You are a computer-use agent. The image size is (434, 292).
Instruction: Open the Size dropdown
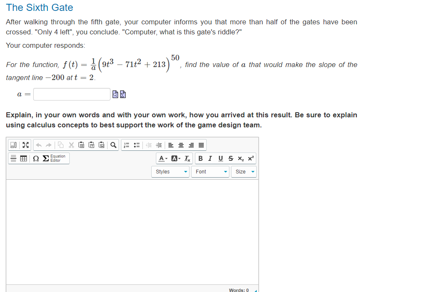(x=244, y=171)
